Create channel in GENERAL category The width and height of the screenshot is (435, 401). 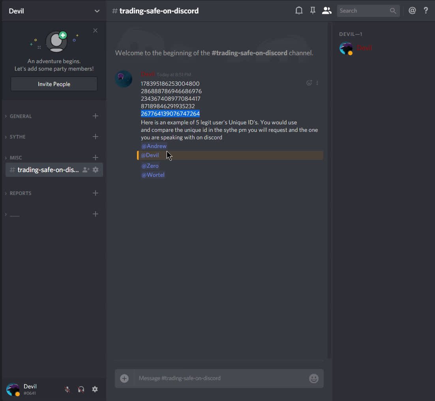coord(96,116)
